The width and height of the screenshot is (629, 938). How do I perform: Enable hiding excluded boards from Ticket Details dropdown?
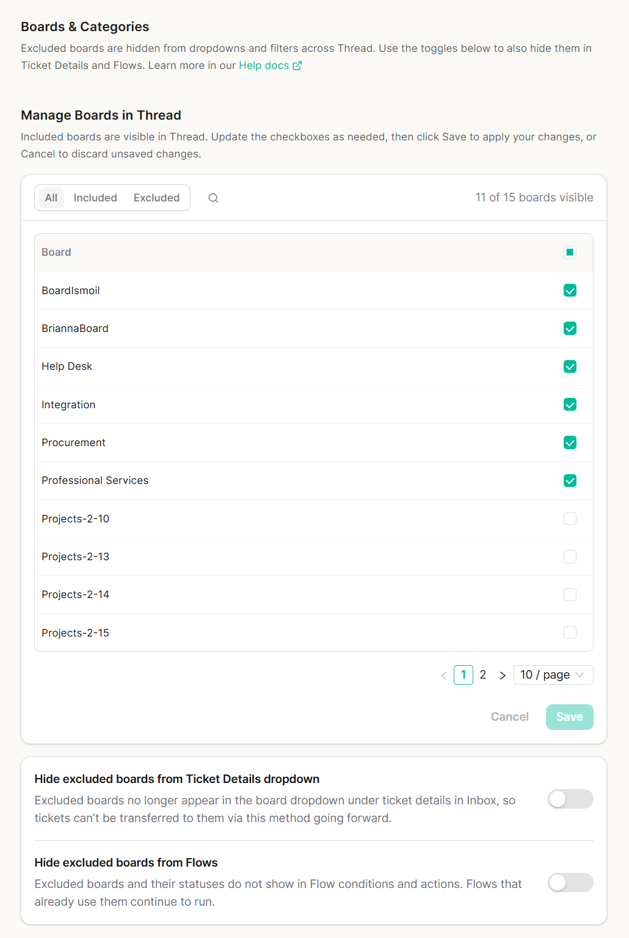click(570, 799)
